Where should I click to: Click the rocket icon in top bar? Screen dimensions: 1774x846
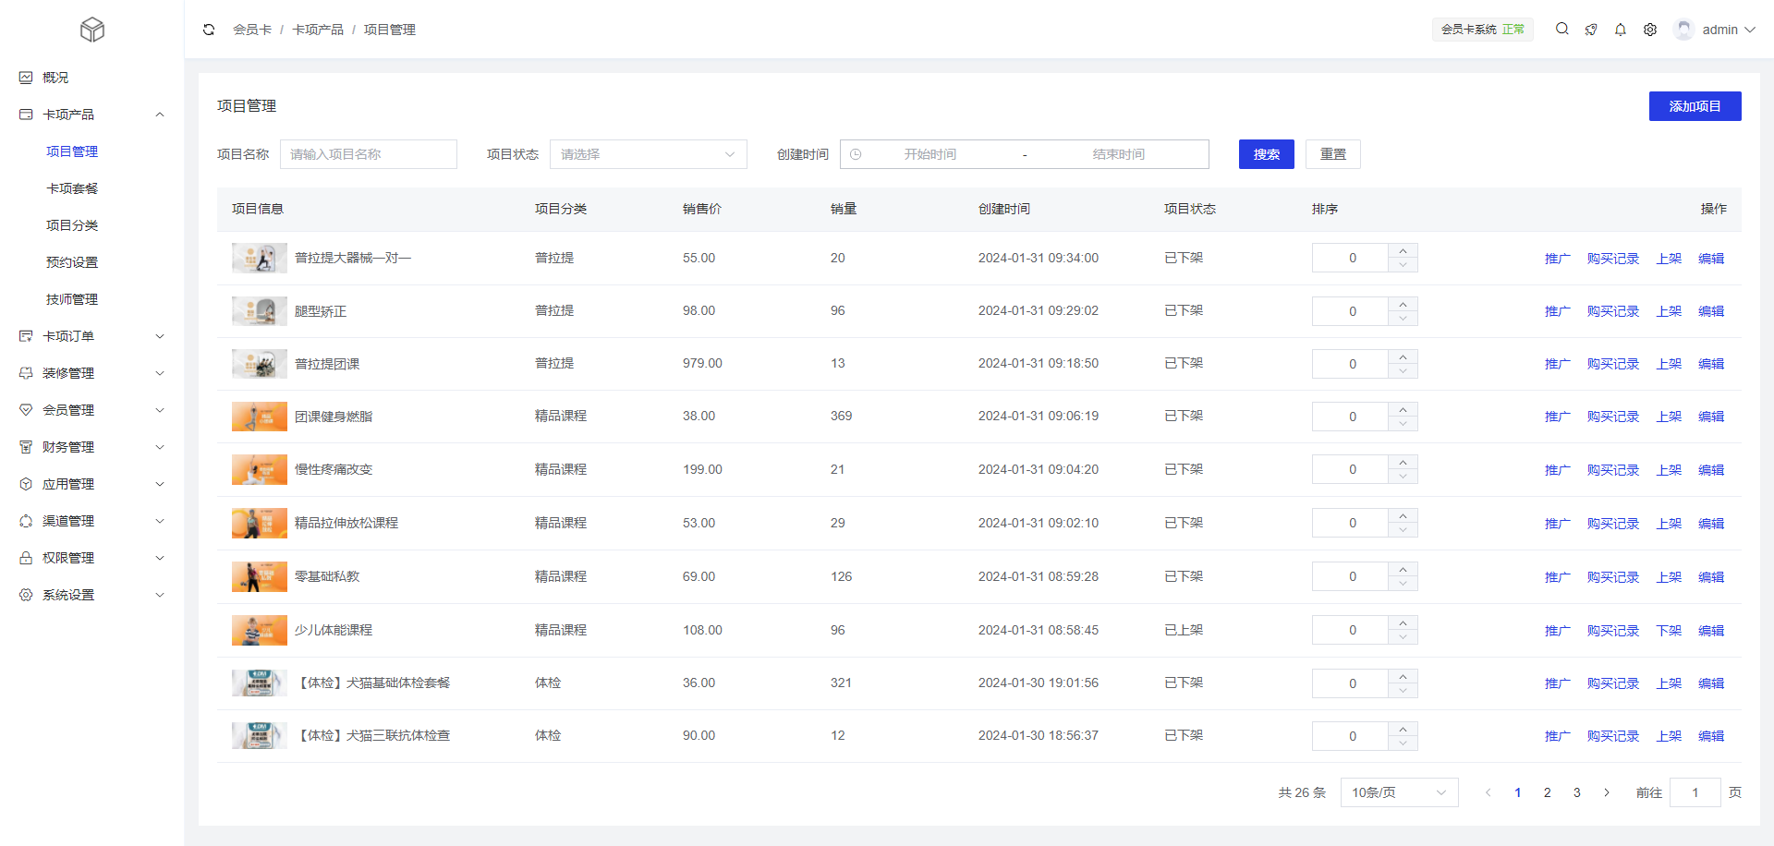coord(1591,30)
